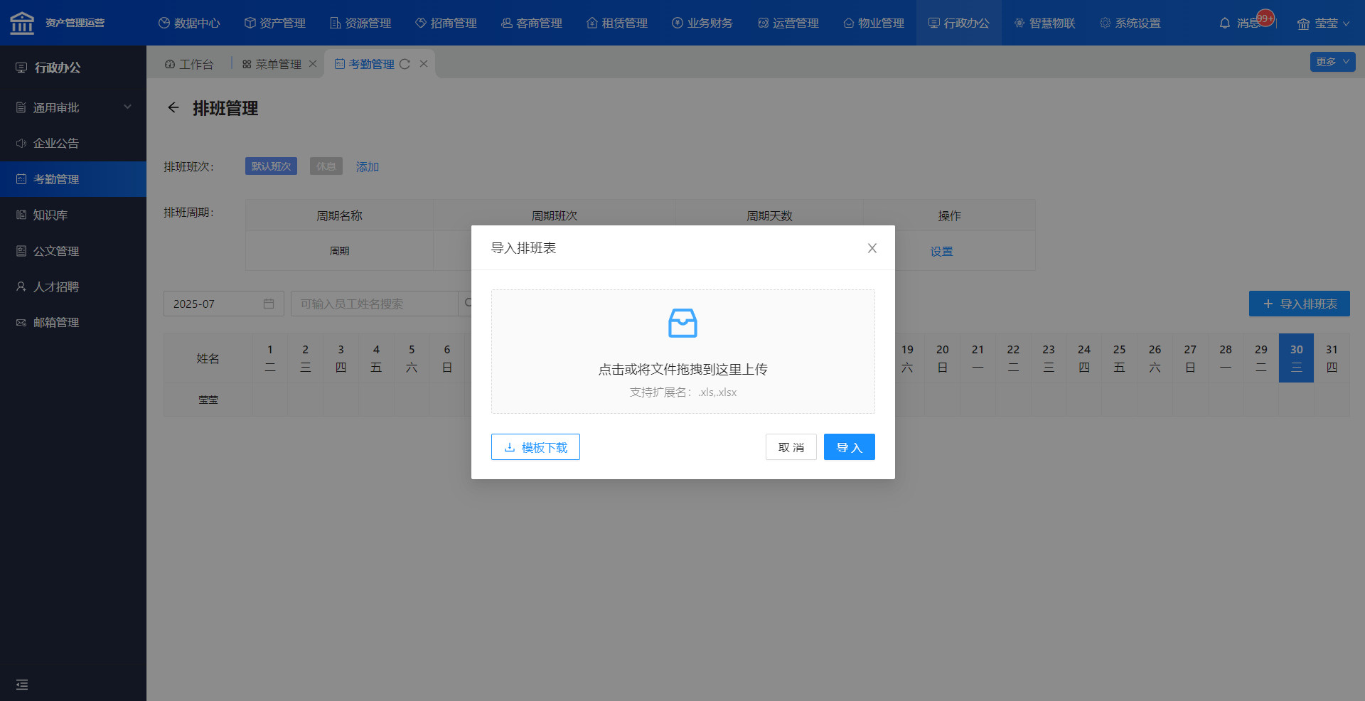Click the calendar icon in date field
This screenshot has height=701, width=1365.
click(x=269, y=304)
